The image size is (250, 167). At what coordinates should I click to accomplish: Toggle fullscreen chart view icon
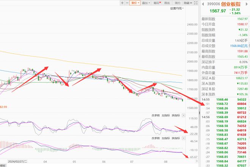pyautogui.click(x=196, y=3)
